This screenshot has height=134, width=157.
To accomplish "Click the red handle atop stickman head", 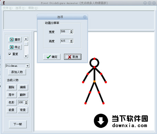I will (94, 59).
